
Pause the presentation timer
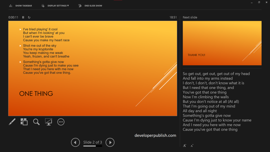click(23, 17)
